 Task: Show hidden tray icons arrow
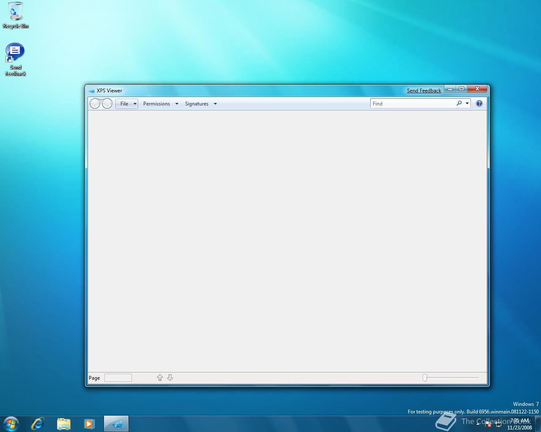point(478,424)
